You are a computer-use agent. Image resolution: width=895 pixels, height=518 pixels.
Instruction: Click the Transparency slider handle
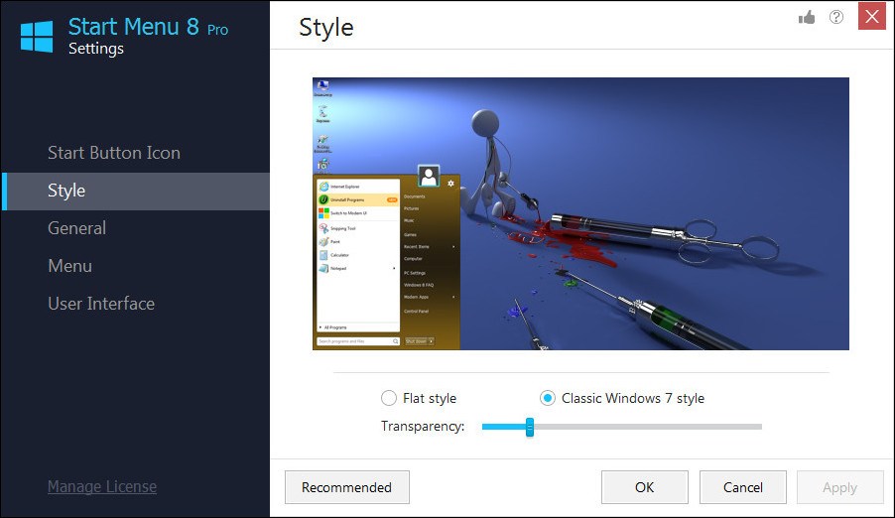pyautogui.click(x=530, y=427)
